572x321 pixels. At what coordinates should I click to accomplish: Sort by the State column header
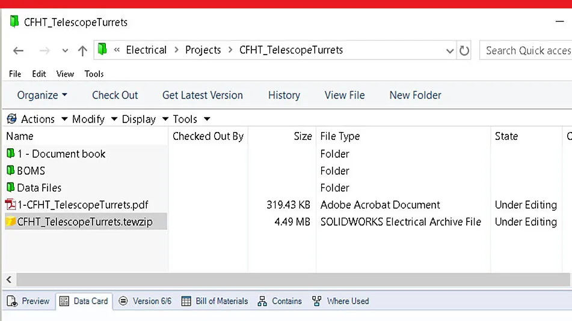506,136
